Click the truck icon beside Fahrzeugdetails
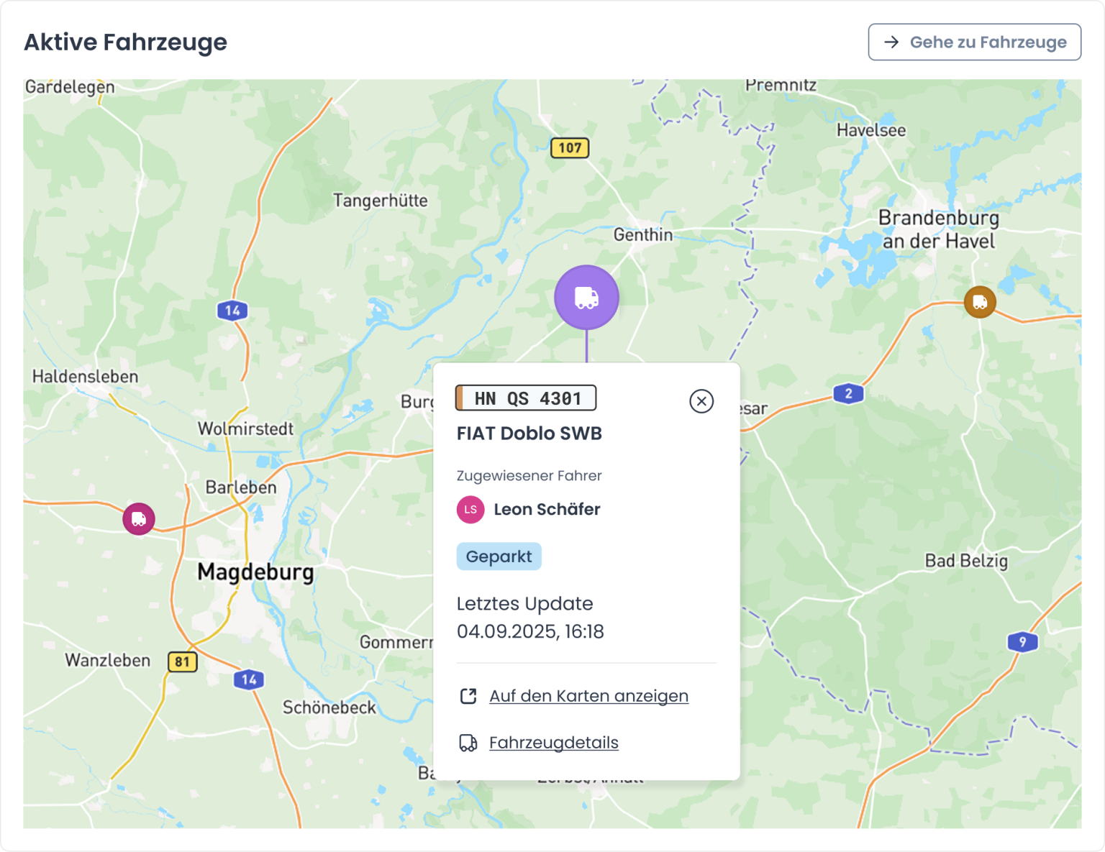 (x=468, y=743)
